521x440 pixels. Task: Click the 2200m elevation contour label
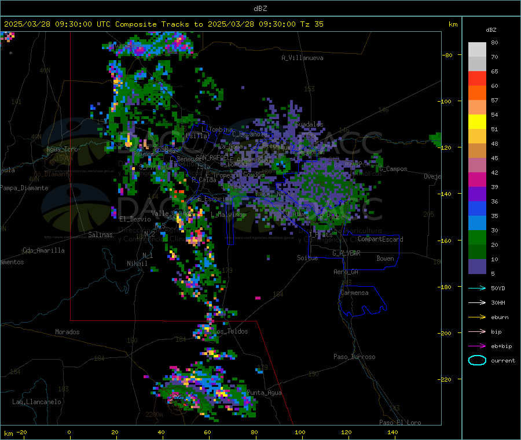[154, 415]
